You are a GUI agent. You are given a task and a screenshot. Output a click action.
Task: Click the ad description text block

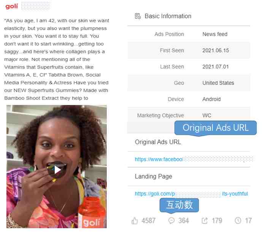click(x=57, y=59)
